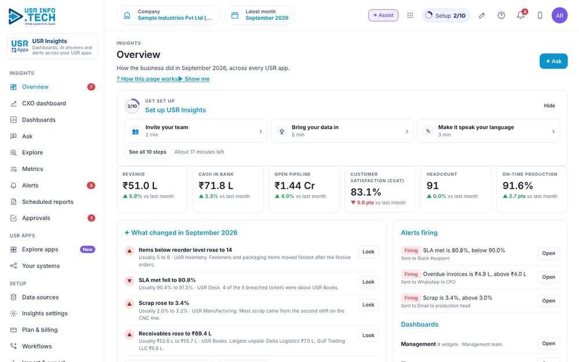Click the Scheduled reports document icon

click(14, 202)
